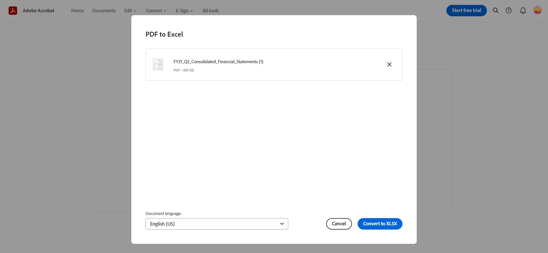
Task: Click the Adobe Acrobat brand text
Action: [39, 11]
